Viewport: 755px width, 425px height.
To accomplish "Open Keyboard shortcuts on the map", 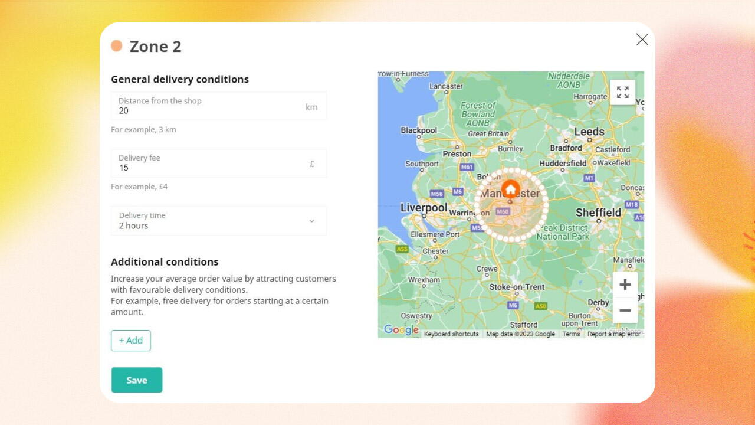I will [x=451, y=334].
